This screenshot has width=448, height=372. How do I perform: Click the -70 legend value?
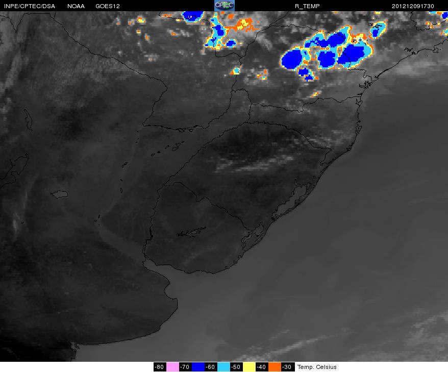tap(185, 367)
